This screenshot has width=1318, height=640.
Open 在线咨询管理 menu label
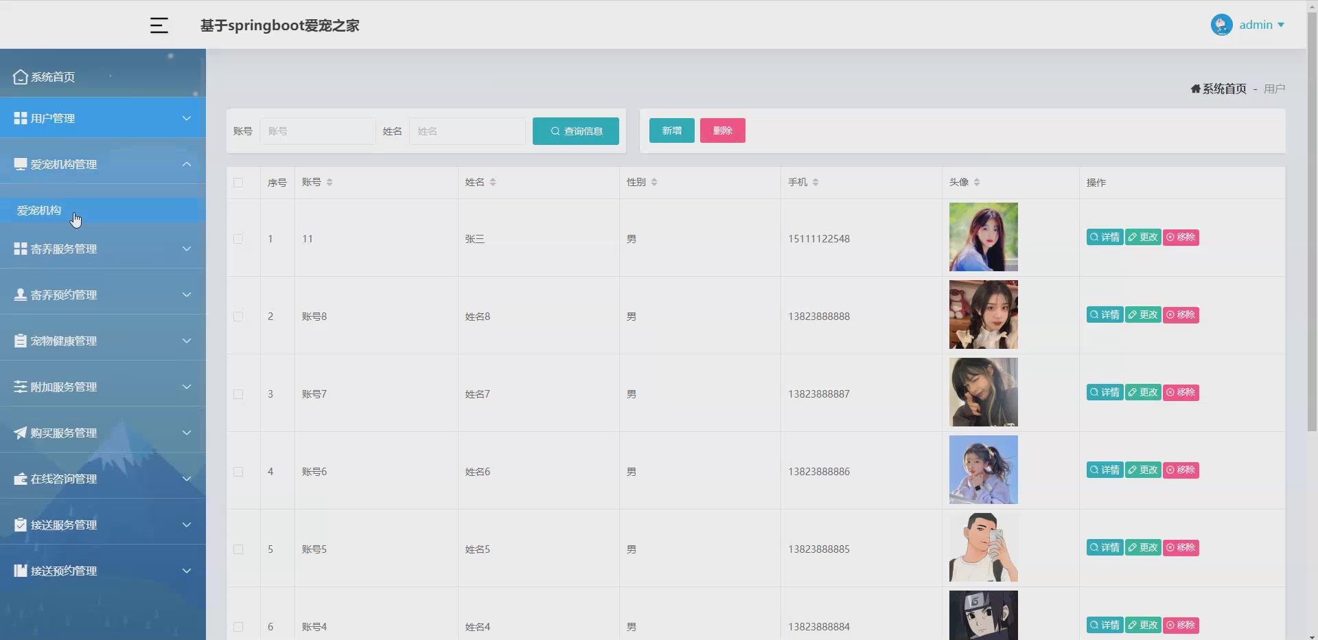(64, 479)
